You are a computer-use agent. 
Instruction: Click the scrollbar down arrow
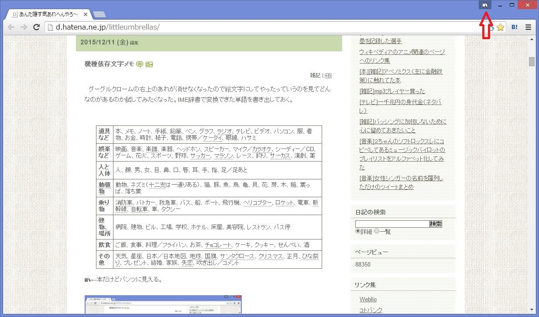point(532,310)
